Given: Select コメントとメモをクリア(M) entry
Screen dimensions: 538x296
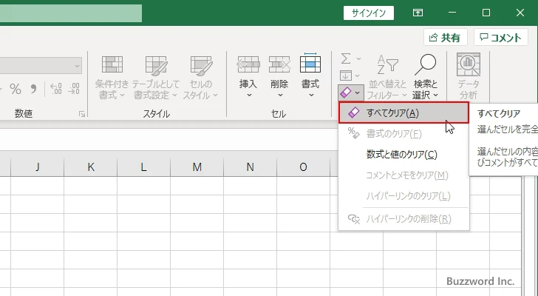Looking at the screenshot, I should [403, 175].
